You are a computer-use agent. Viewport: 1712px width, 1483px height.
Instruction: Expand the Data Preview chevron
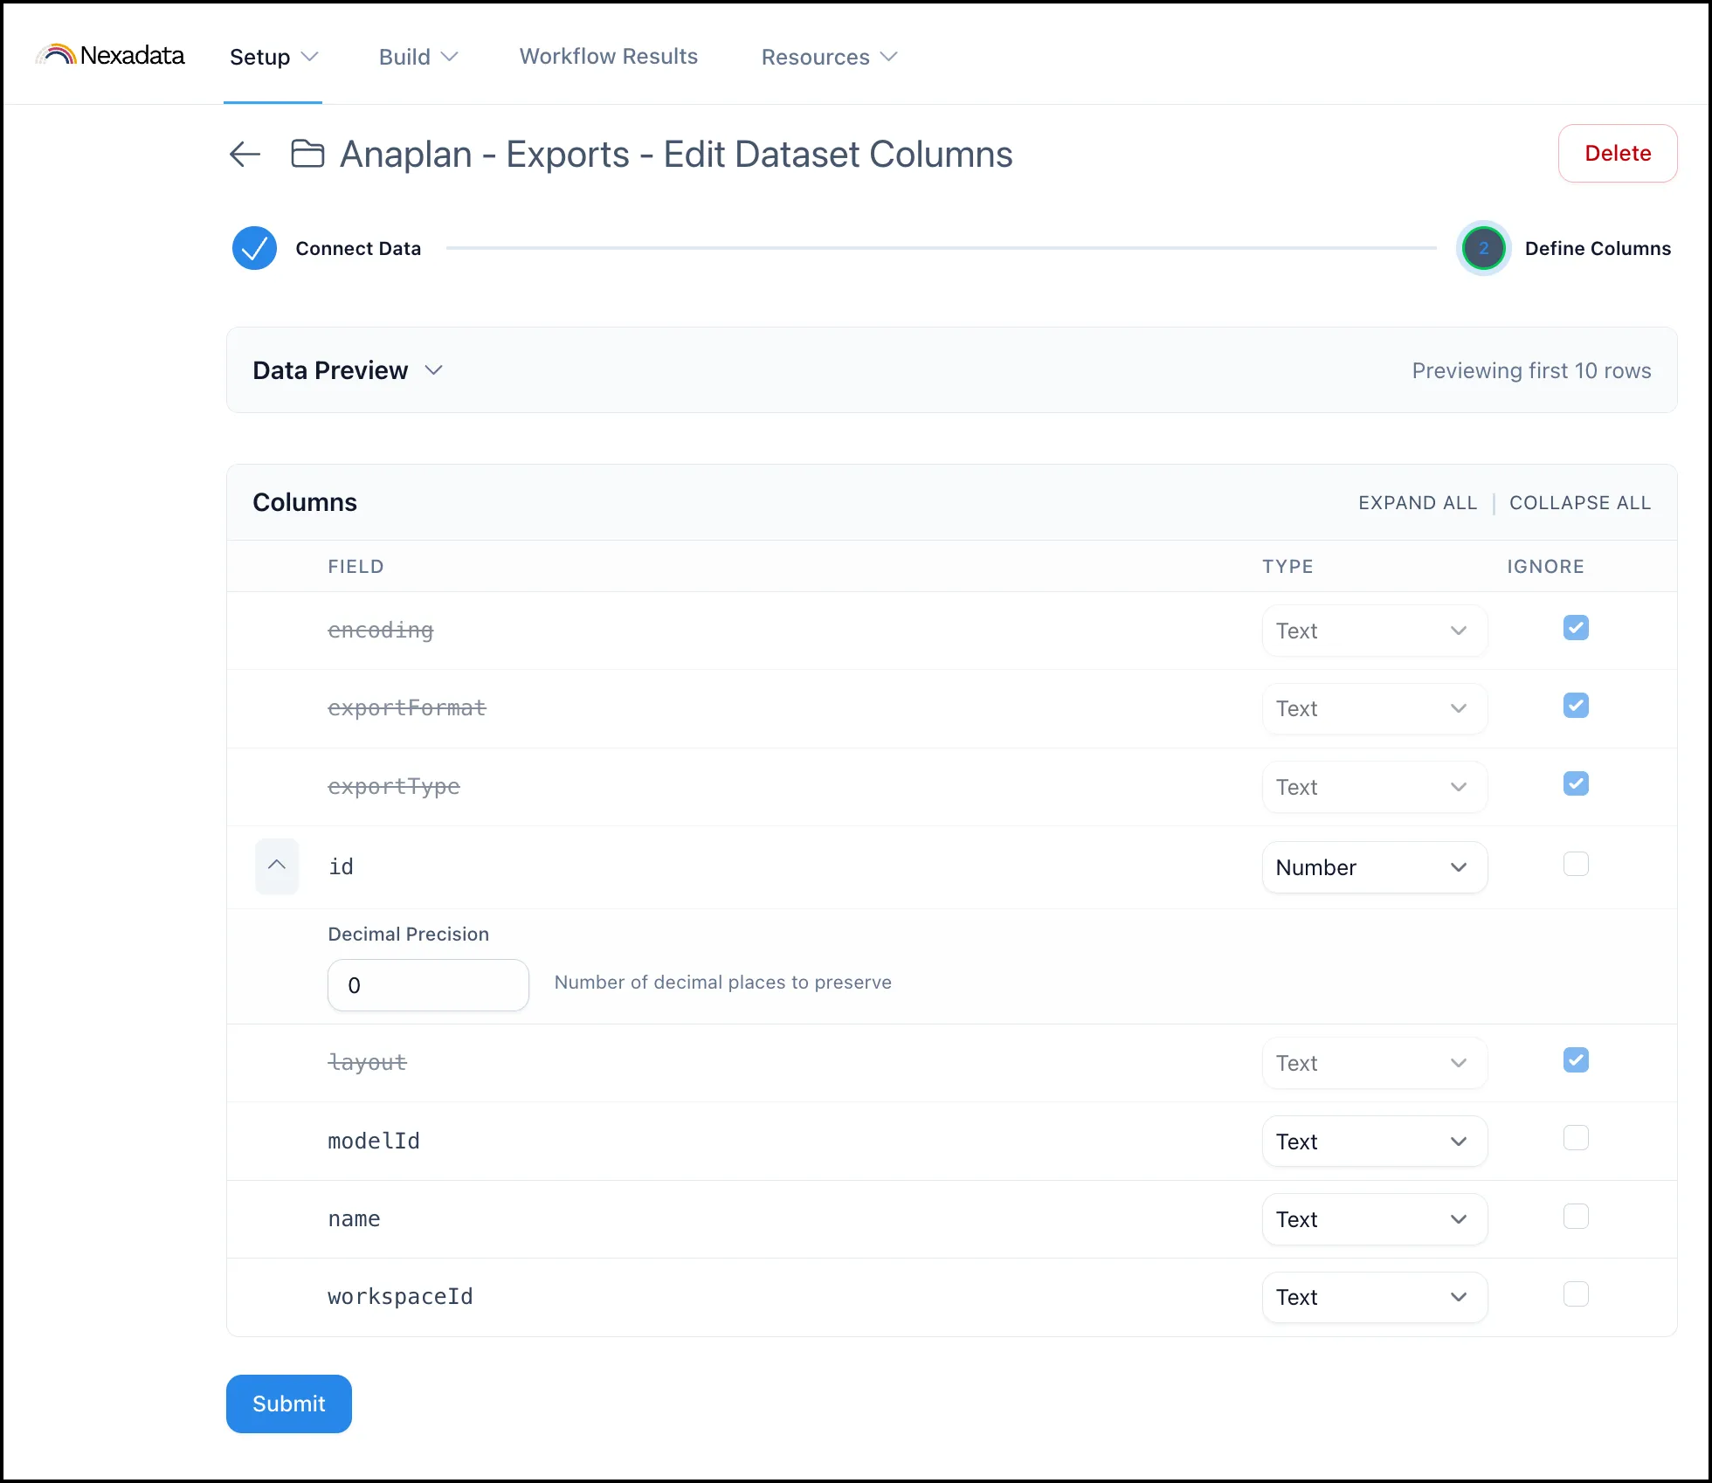(434, 370)
